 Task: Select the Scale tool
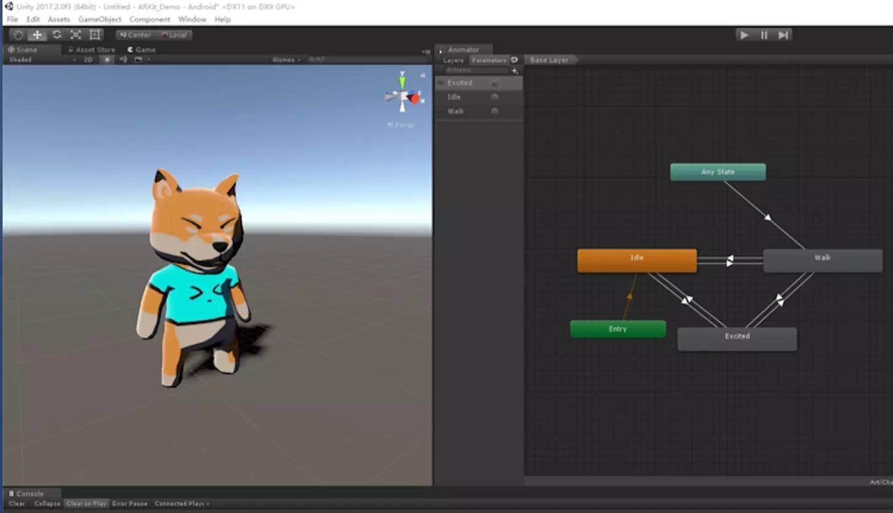[75, 34]
